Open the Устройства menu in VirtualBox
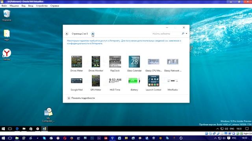The image size is (252, 141). tap(42, 6)
